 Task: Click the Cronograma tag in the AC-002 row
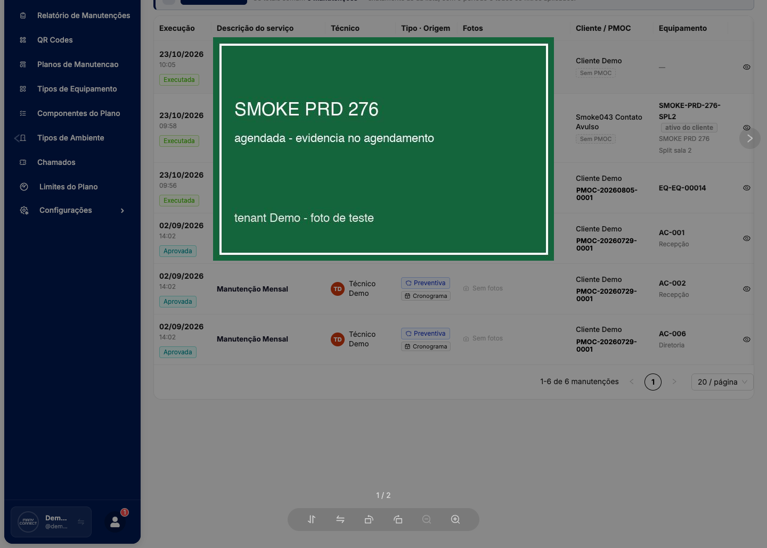426,296
